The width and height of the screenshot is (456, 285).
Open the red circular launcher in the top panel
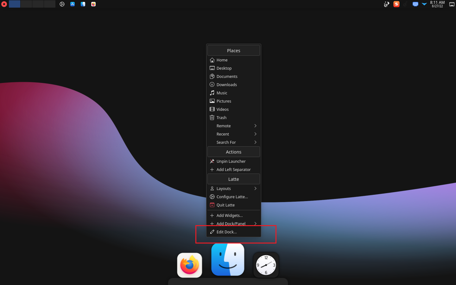tap(4, 4)
